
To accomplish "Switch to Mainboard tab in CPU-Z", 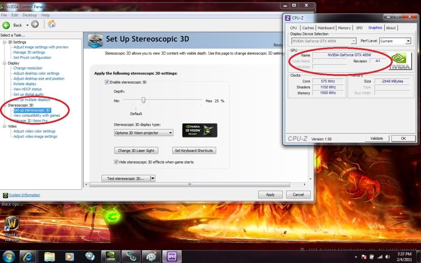I will 326,28.
